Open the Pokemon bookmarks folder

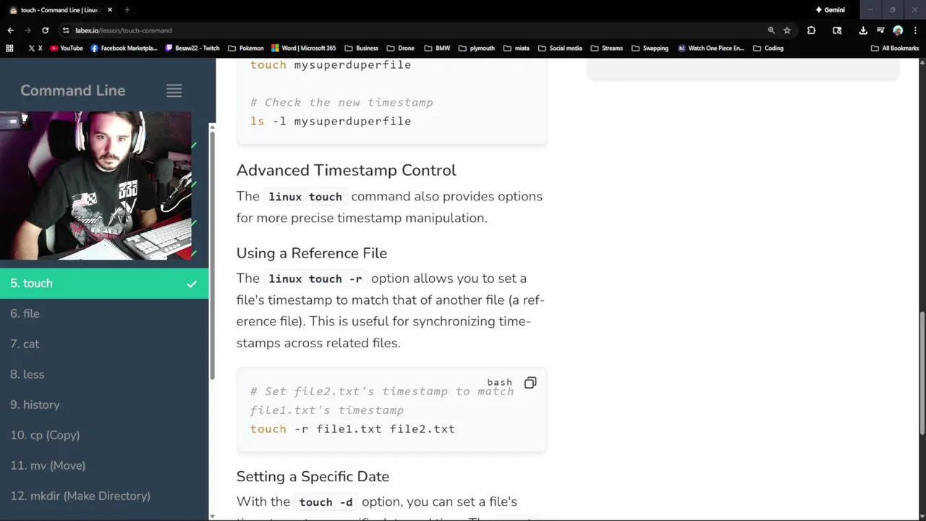click(246, 48)
